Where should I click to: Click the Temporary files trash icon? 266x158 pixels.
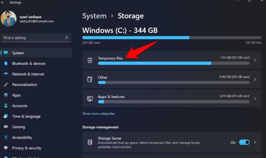point(90,60)
